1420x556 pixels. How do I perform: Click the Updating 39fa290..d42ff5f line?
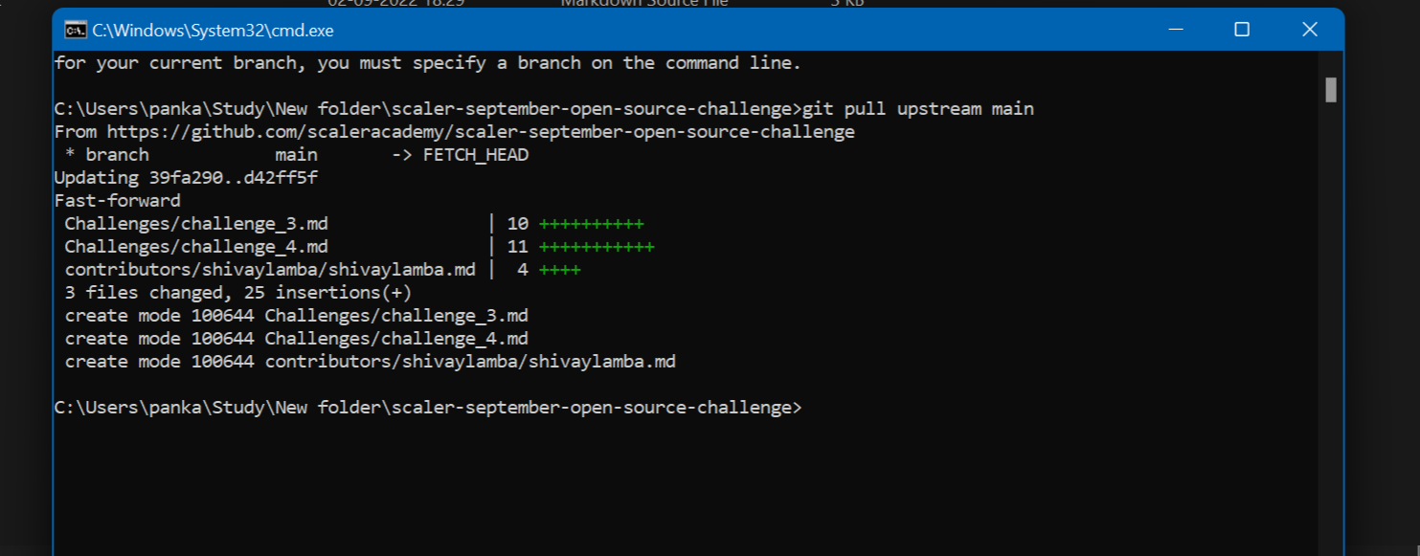[187, 177]
